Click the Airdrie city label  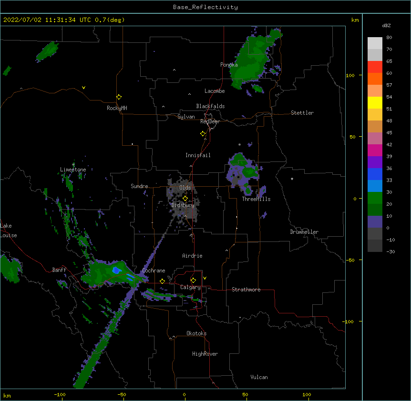click(192, 256)
